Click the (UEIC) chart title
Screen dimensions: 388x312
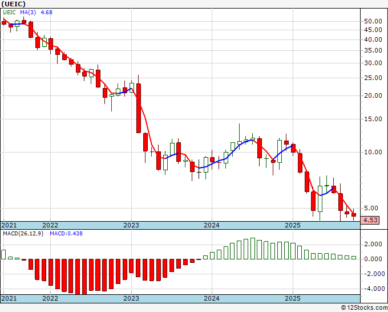pyautogui.click(x=13, y=4)
